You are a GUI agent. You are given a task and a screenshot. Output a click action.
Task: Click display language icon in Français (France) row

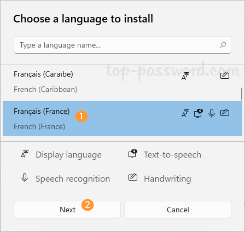(185, 113)
